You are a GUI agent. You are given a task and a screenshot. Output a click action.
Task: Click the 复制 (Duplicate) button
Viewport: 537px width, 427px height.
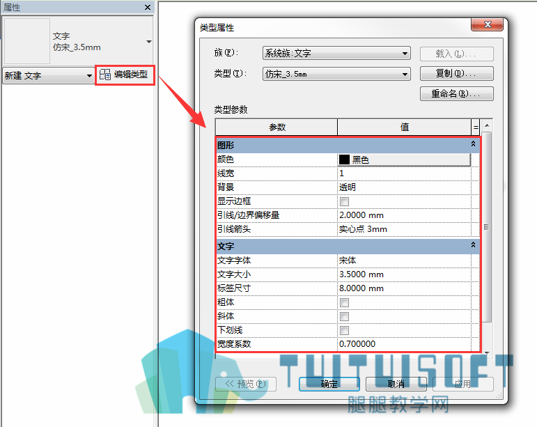pyautogui.click(x=456, y=74)
